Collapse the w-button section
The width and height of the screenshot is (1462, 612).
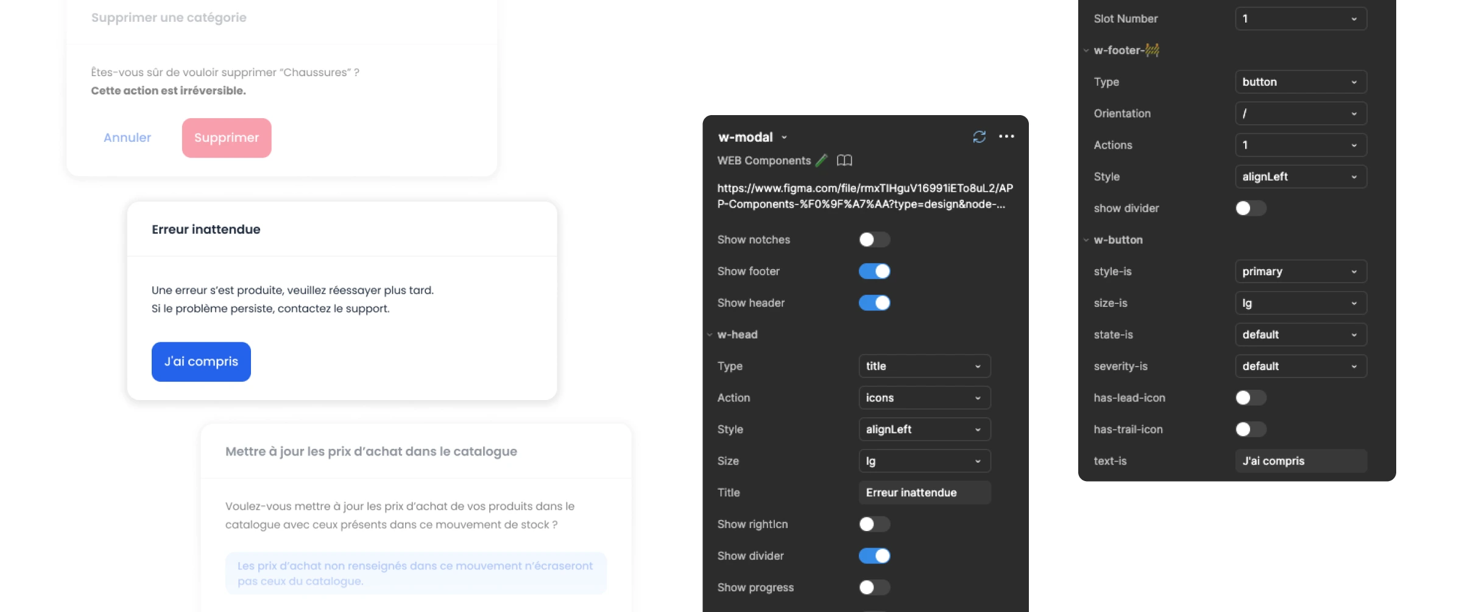point(1086,240)
